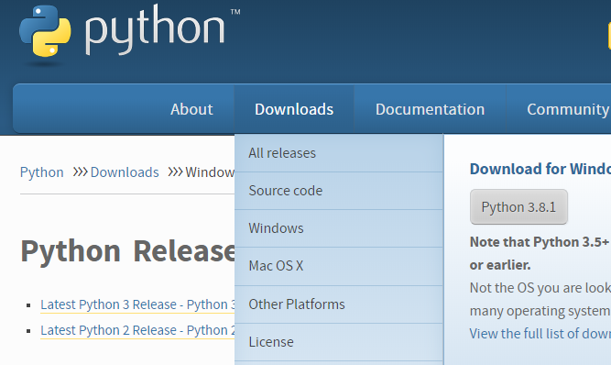The image size is (611, 365).
Task: Choose Windows in the Downloads dropdown
Action: coord(339,228)
